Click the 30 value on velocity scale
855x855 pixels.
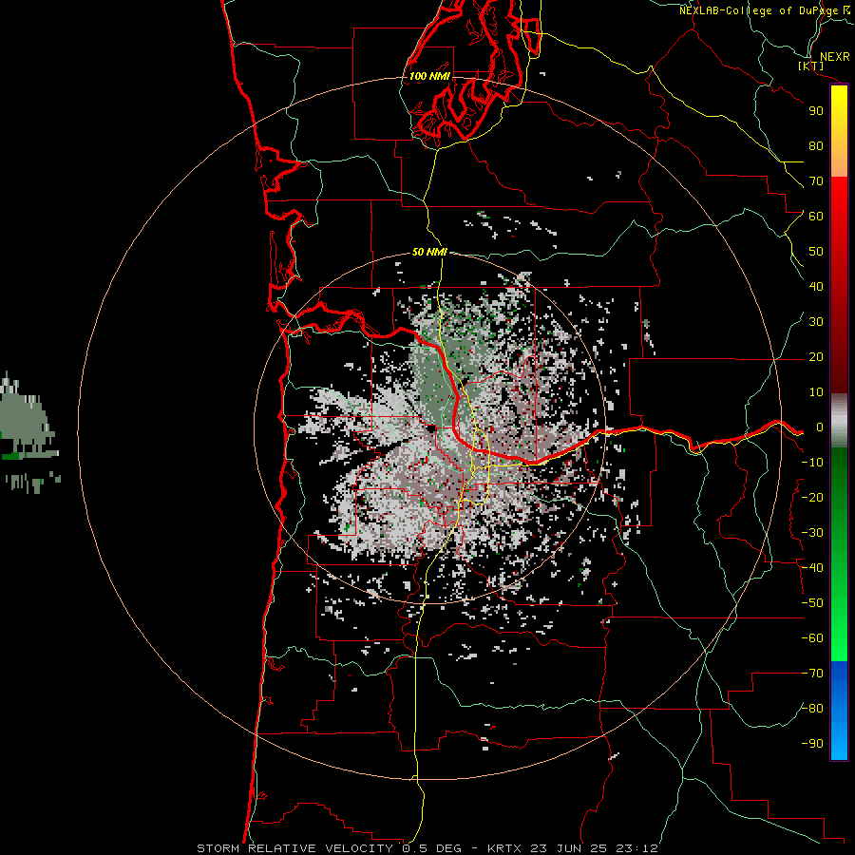pyautogui.click(x=816, y=322)
